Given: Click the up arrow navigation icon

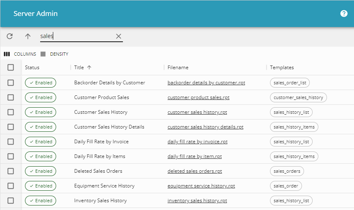Looking at the screenshot, I should 28,36.
